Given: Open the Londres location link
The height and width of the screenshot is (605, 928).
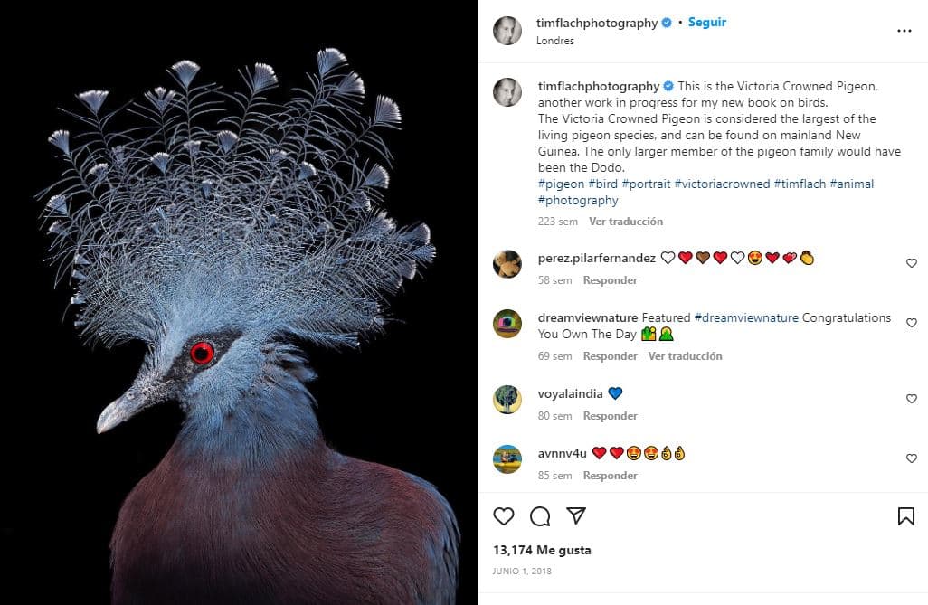Looking at the screenshot, I should click(x=554, y=41).
